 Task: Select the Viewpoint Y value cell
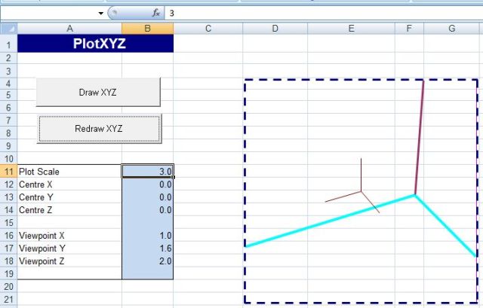click(147, 249)
